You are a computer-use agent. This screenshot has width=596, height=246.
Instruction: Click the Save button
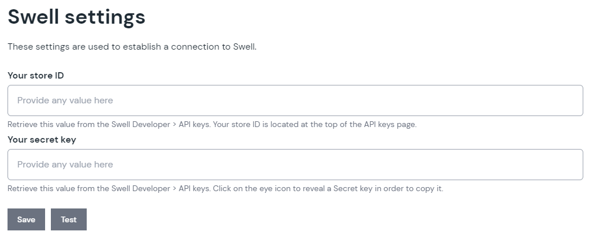coord(26,219)
